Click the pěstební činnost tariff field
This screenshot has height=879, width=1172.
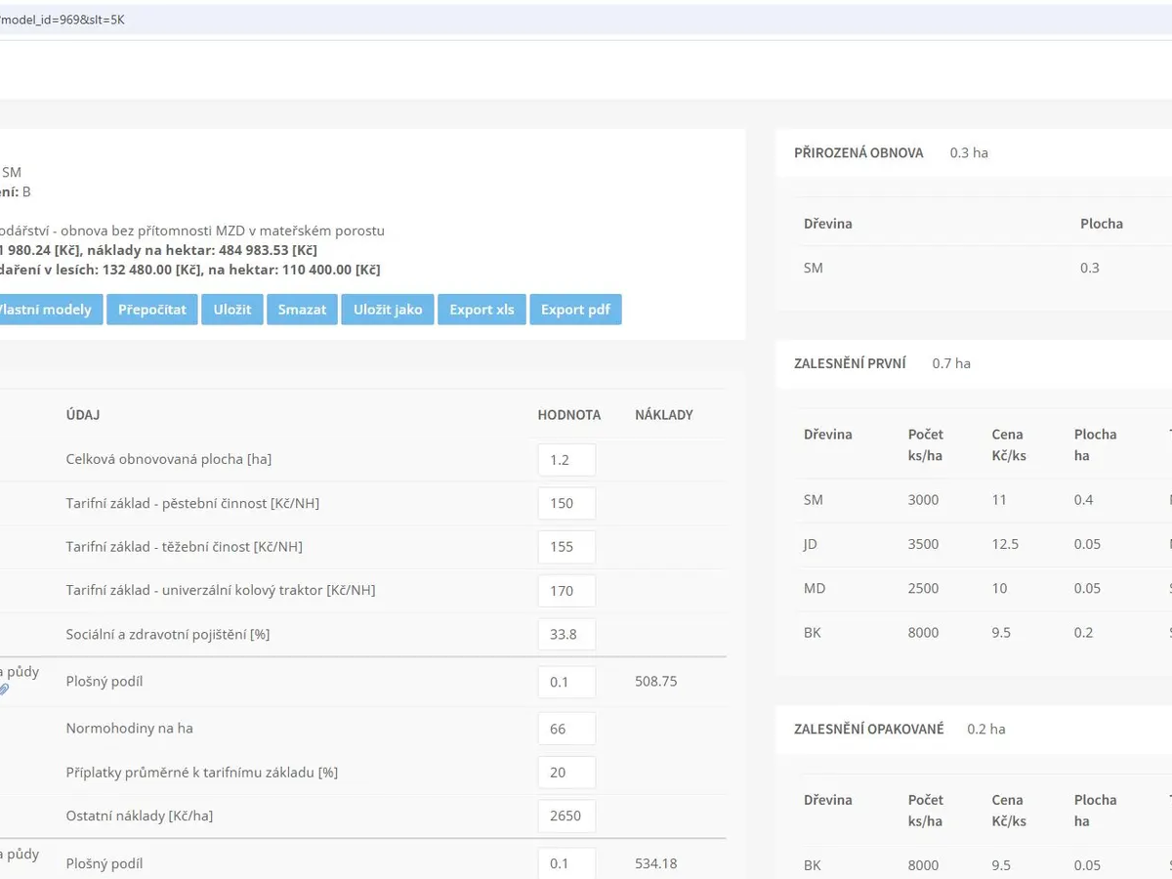566,504
